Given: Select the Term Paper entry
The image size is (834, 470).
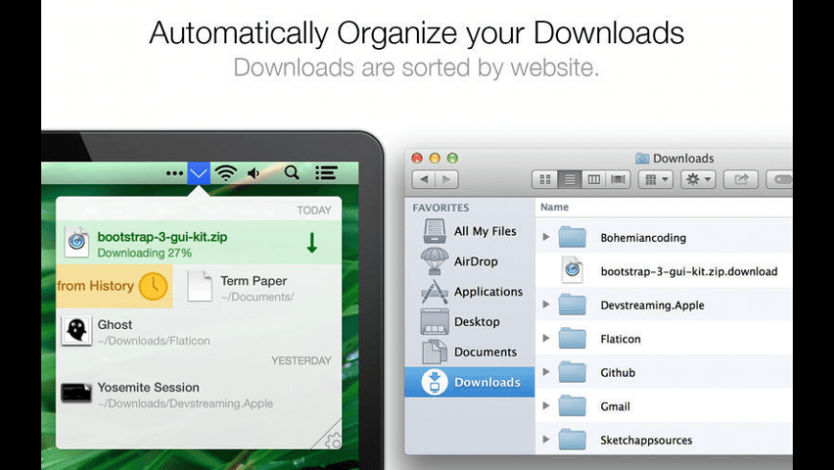Looking at the screenshot, I should pos(258,287).
